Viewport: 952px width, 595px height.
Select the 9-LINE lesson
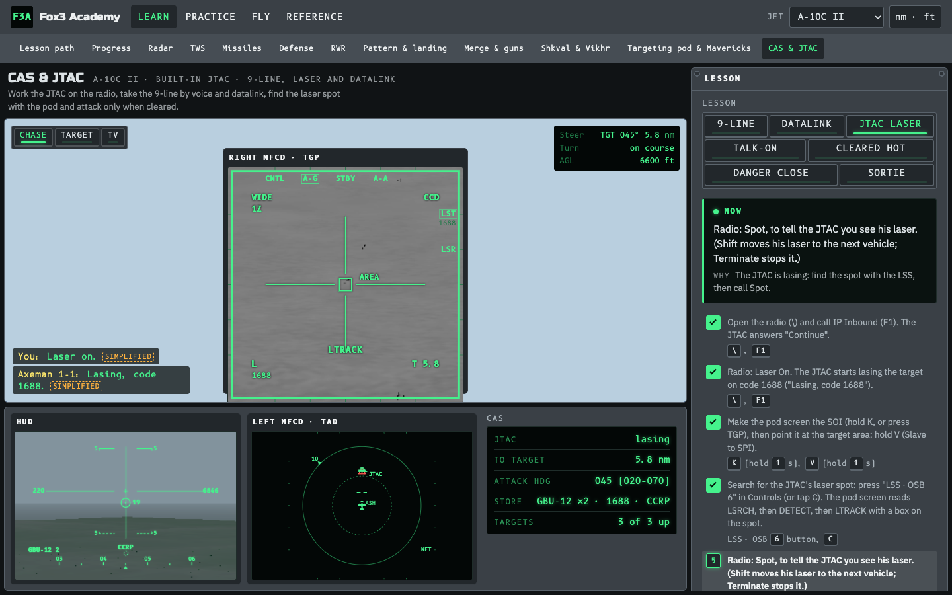pyautogui.click(x=736, y=125)
